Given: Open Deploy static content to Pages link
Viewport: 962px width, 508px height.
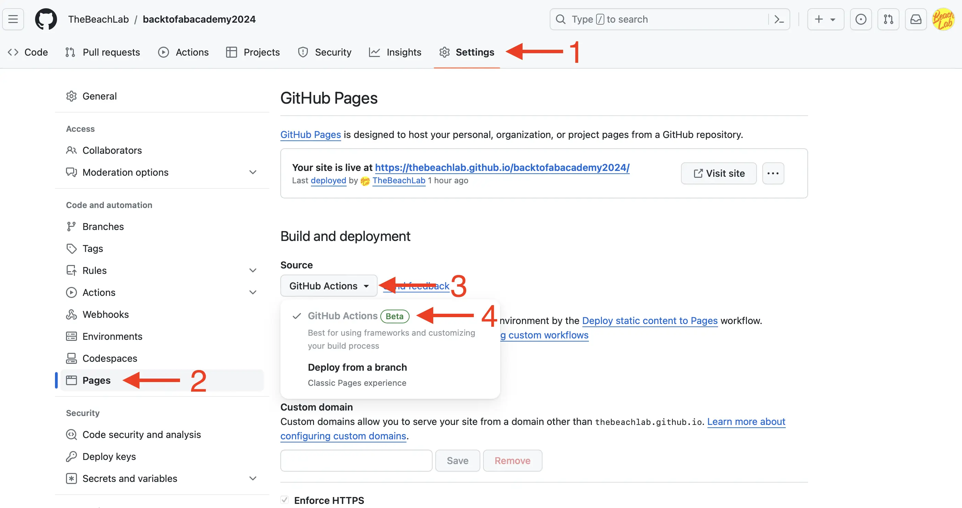Looking at the screenshot, I should click(x=650, y=321).
